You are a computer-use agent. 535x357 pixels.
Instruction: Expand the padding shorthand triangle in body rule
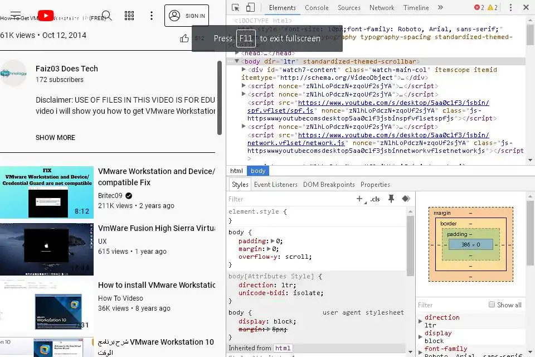coord(273,241)
